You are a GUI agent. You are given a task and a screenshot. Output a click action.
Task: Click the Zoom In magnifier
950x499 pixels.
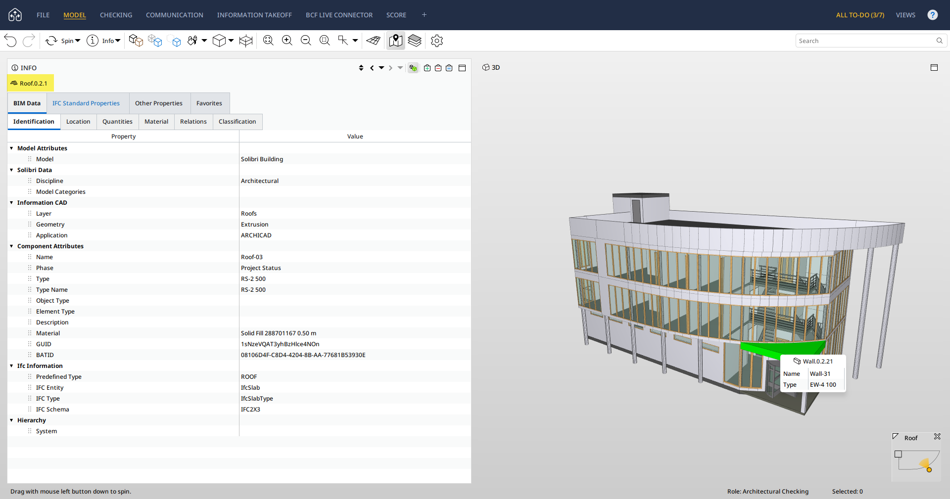(287, 41)
